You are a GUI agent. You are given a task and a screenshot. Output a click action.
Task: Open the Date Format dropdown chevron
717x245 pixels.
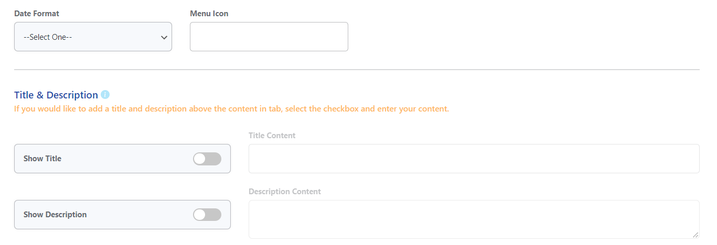pyautogui.click(x=164, y=37)
